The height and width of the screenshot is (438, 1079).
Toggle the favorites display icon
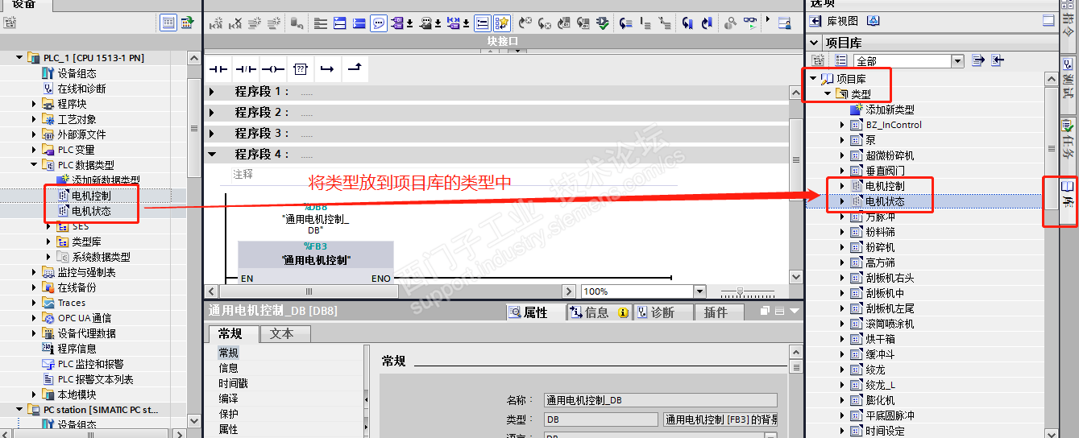(x=502, y=23)
